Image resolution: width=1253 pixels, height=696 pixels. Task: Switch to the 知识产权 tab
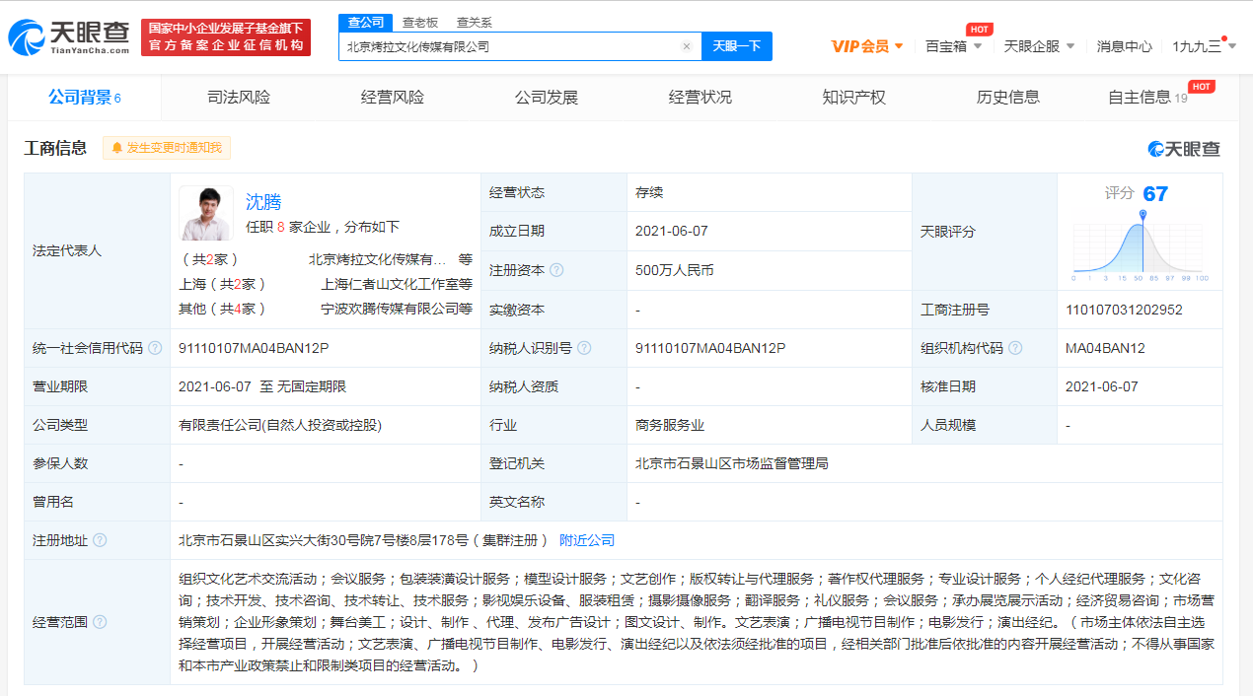click(x=854, y=98)
